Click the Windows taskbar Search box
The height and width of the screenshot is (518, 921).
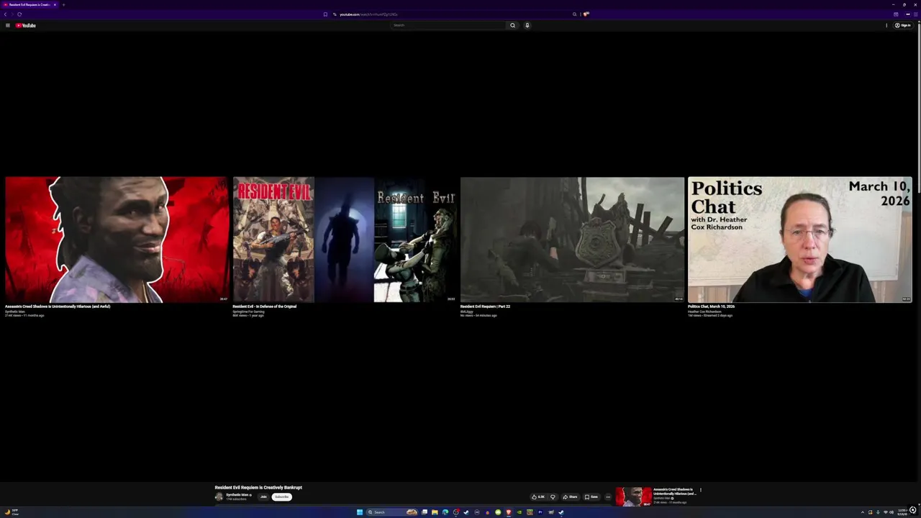coord(393,512)
